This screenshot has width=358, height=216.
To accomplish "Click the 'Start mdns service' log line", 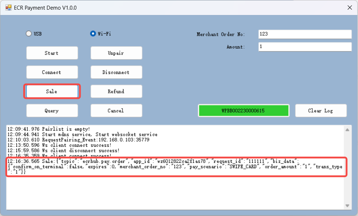I will click(x=83, y=134).
